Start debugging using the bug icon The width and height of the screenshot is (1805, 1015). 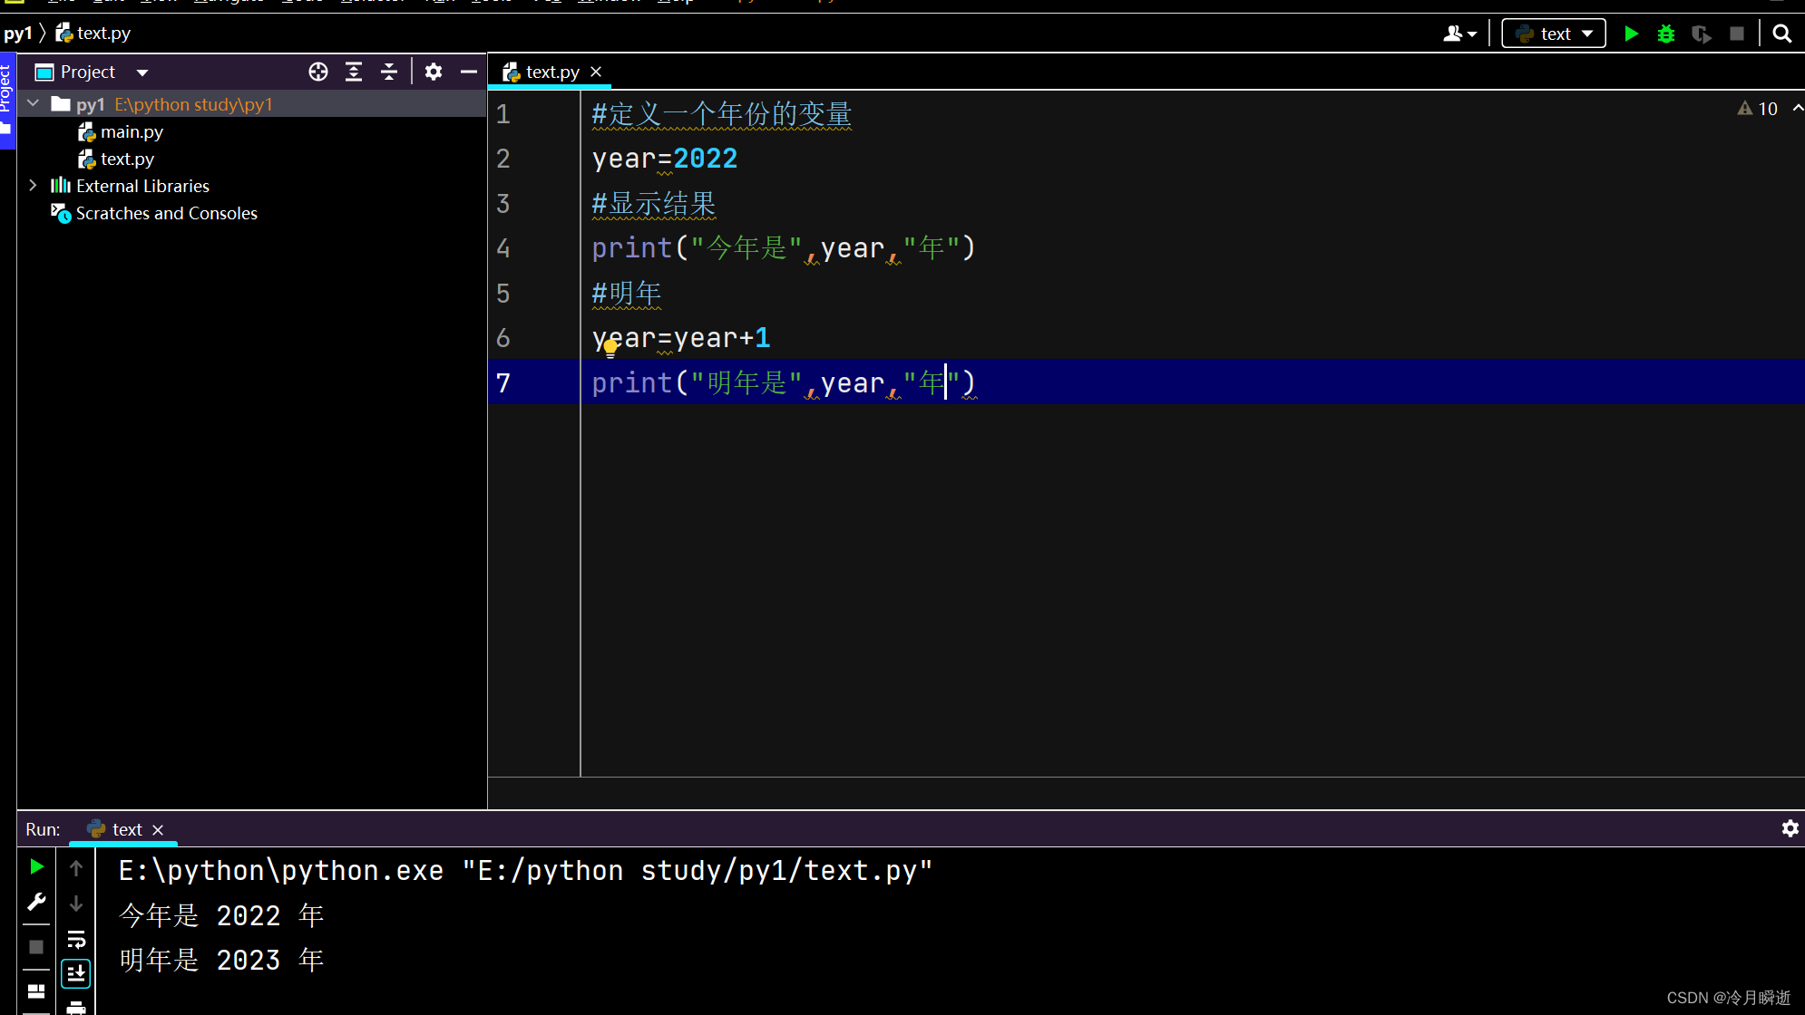[1666, 33]
